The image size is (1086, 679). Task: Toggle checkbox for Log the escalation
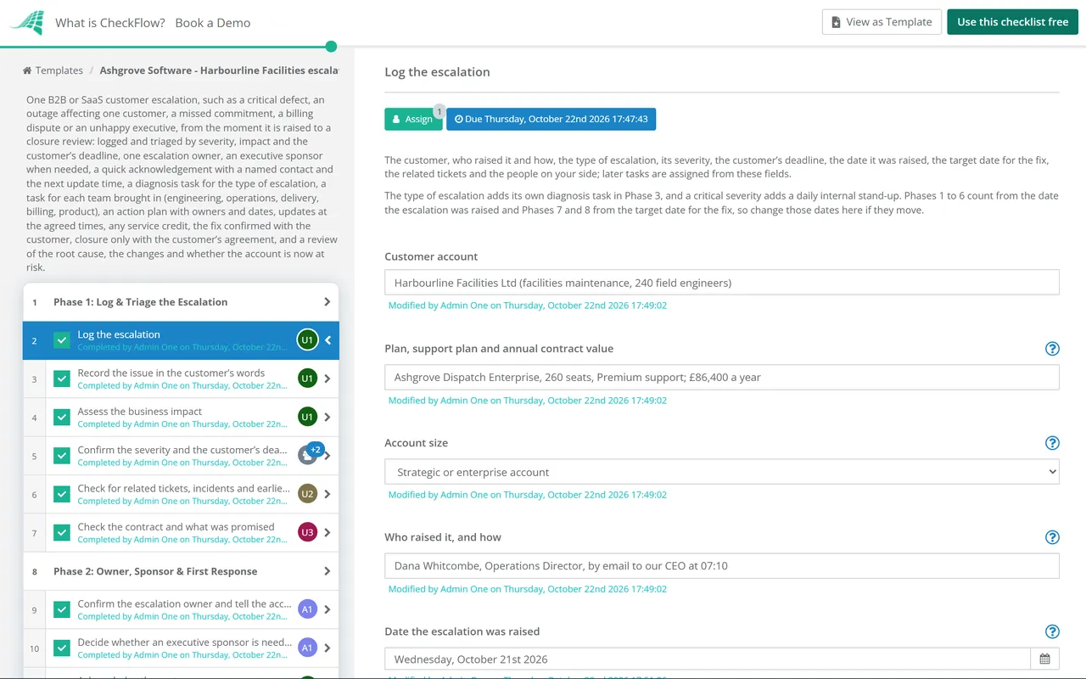pyautogui.click(x=62, y=340)
